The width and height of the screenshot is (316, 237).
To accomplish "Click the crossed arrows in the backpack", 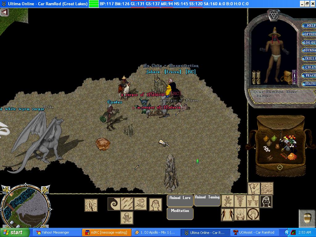I will tap(270, 158).
